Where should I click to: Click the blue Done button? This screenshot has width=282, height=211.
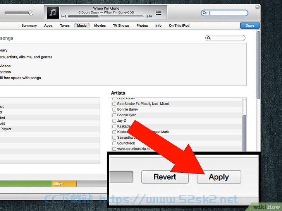point(250,26)
